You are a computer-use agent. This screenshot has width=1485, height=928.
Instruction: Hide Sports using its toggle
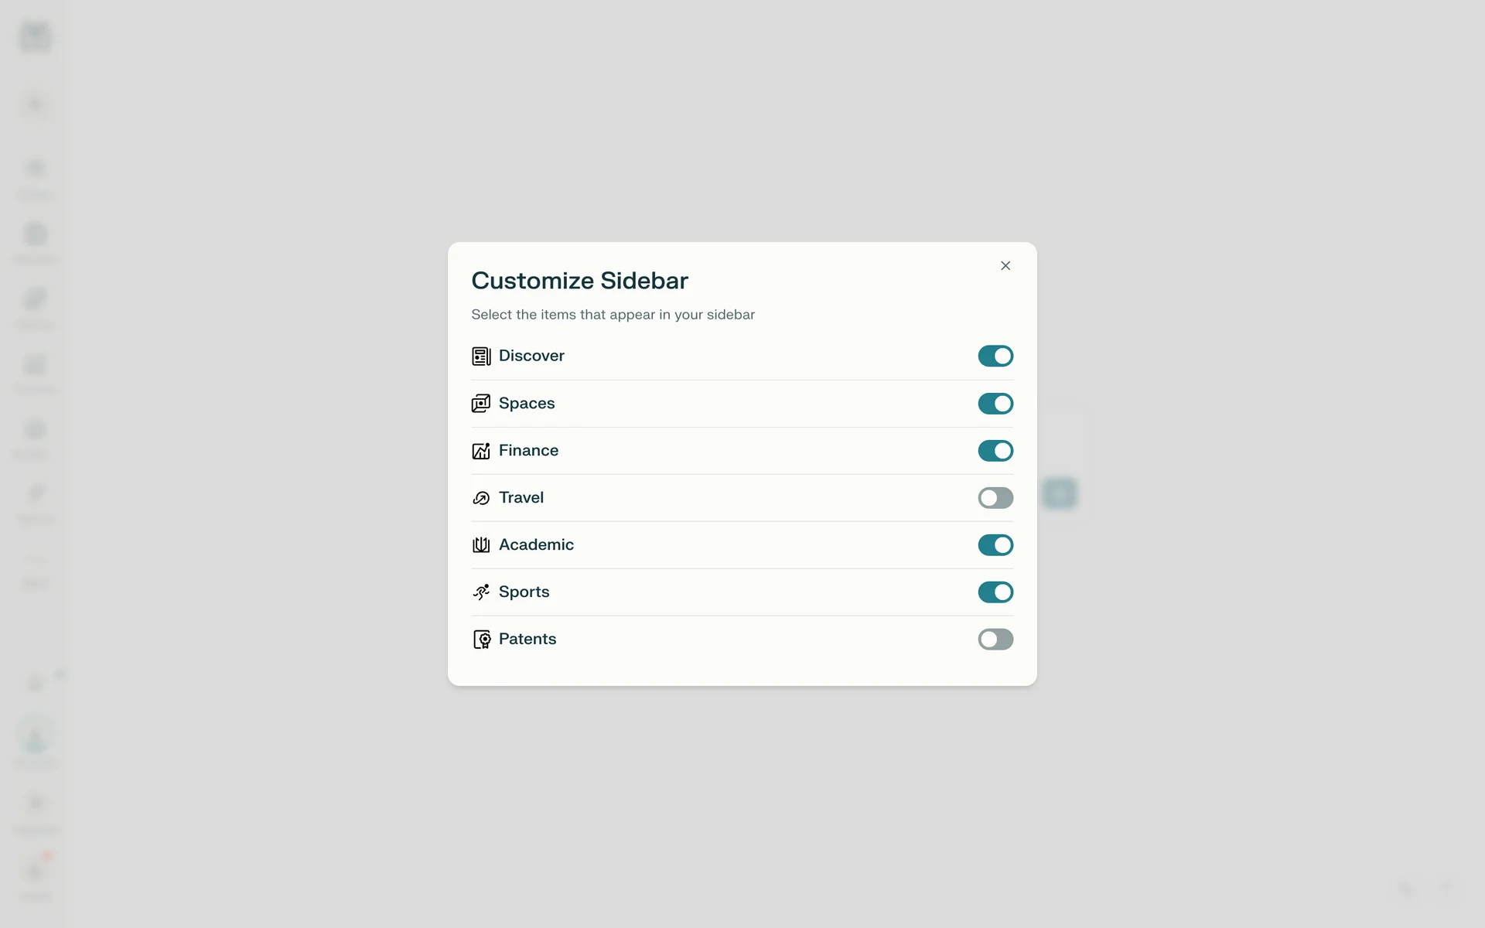tap(995, 592)
